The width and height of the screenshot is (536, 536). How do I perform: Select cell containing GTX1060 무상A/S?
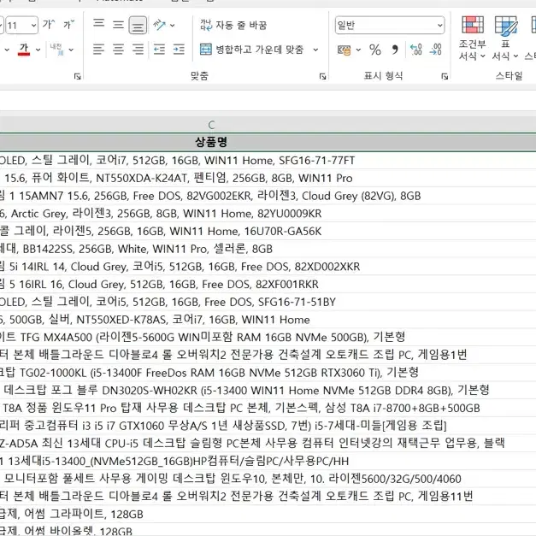point(268,426)
